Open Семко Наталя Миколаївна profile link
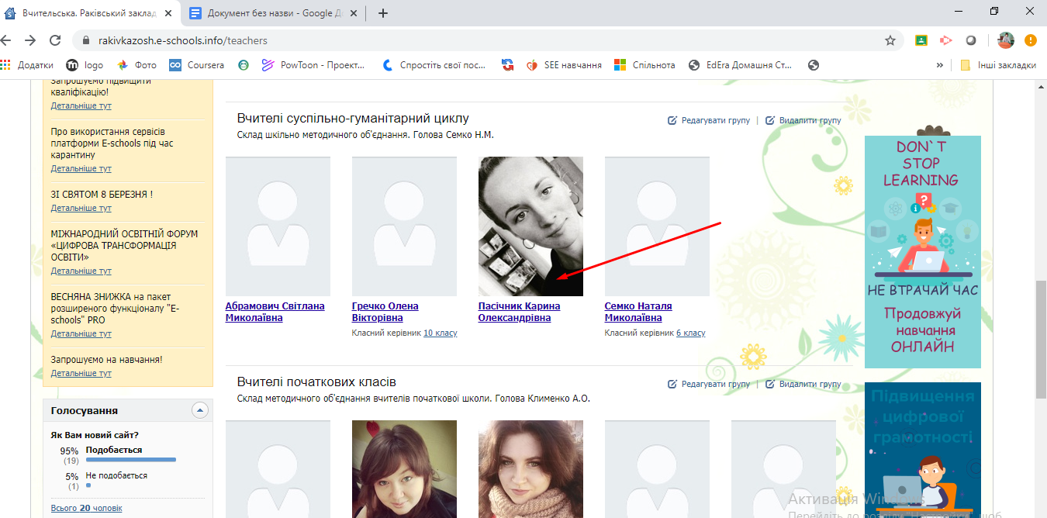 [x=638, y=312]
